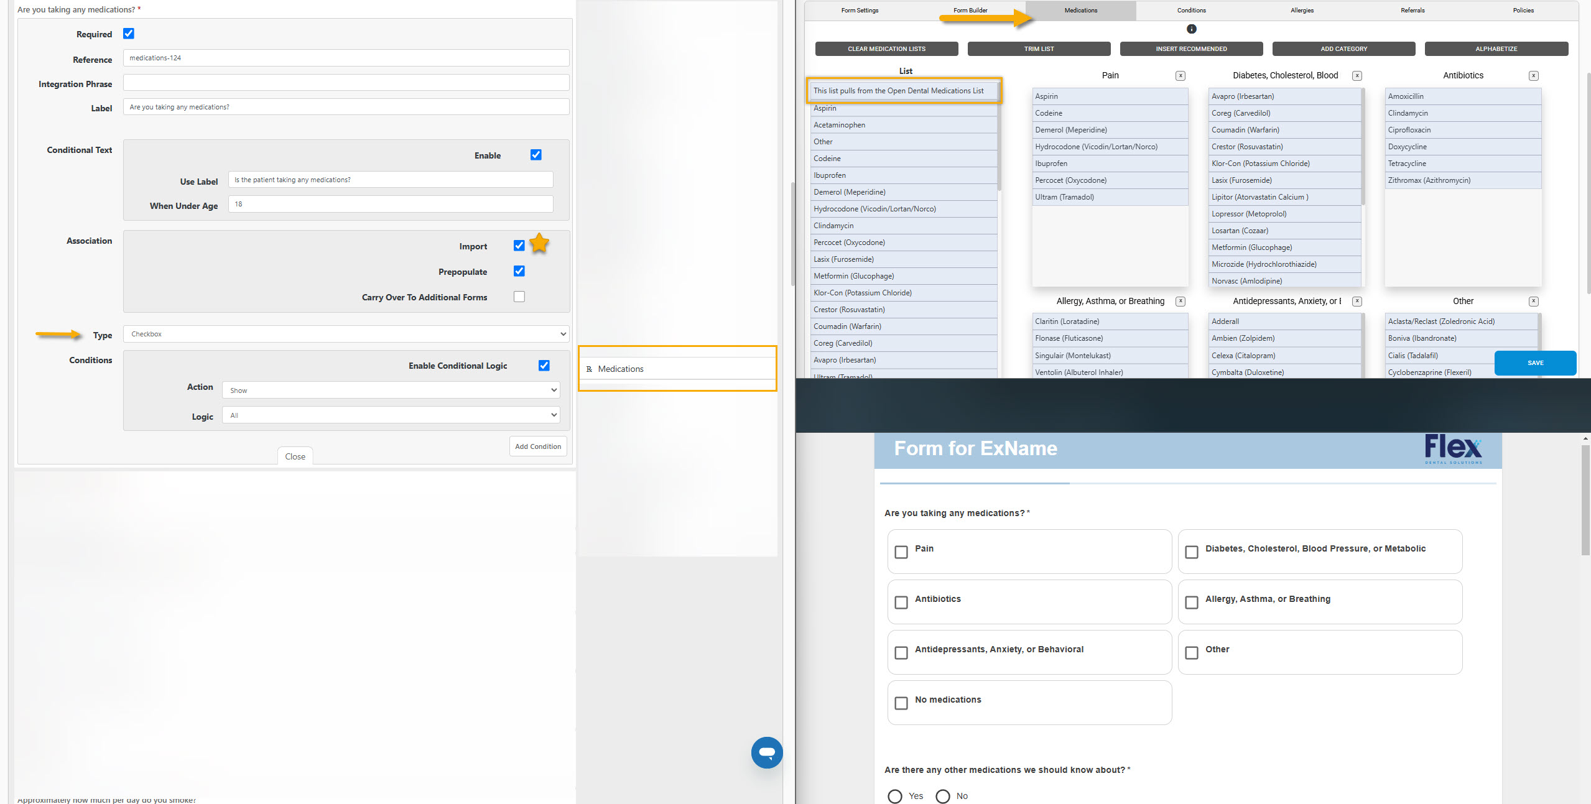Open the Referrals tab
Screen dimensions: 1591x804
[1412, 11]
